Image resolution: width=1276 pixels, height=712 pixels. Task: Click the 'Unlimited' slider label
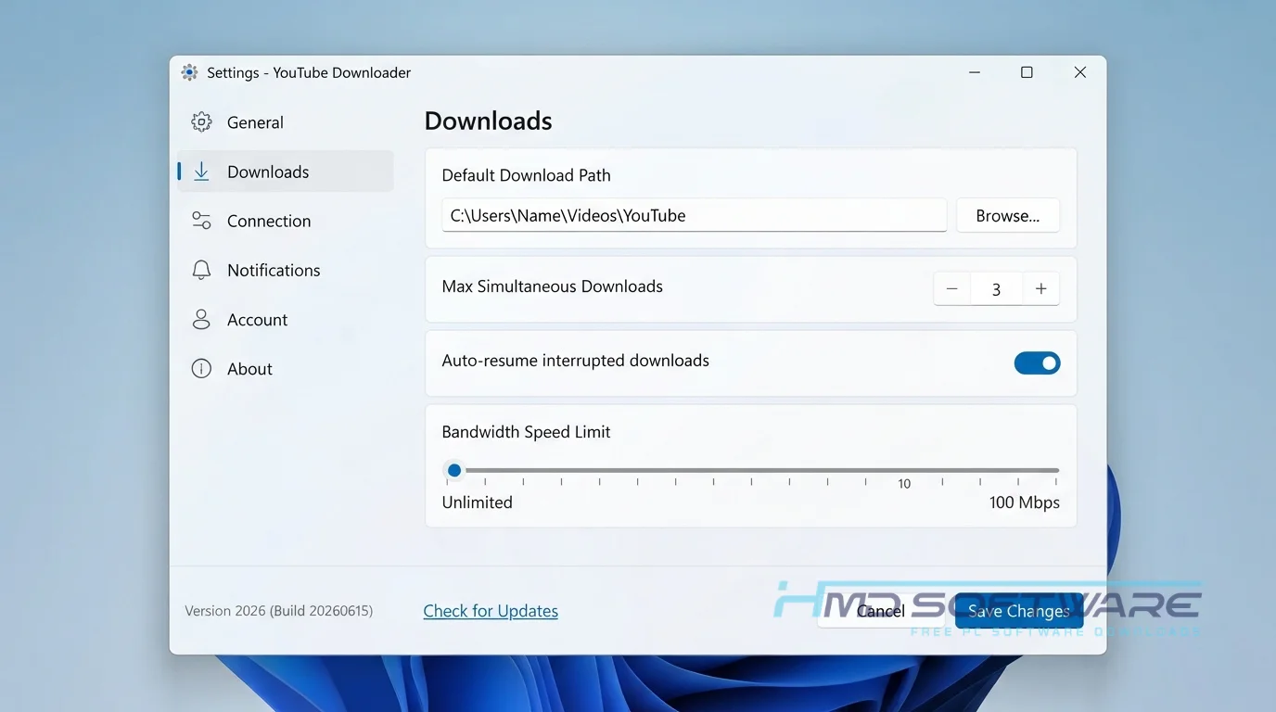[x=477, y=502]
